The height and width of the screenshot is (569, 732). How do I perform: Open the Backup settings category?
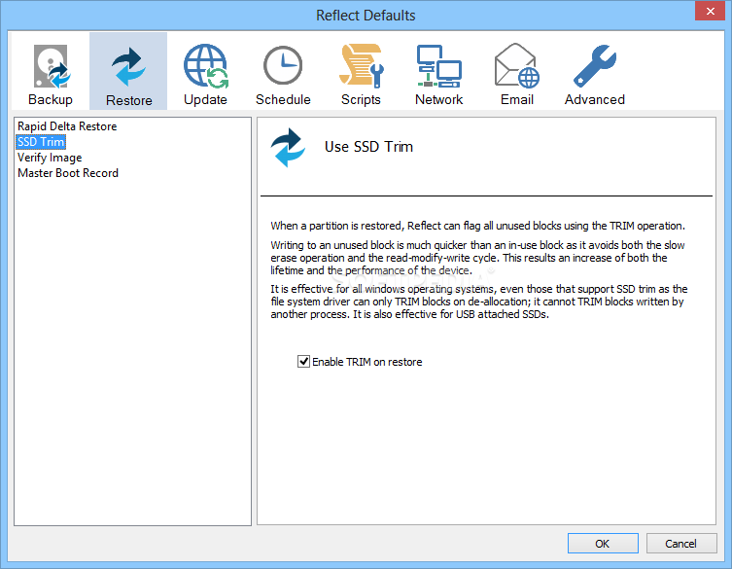coord(51,71)
